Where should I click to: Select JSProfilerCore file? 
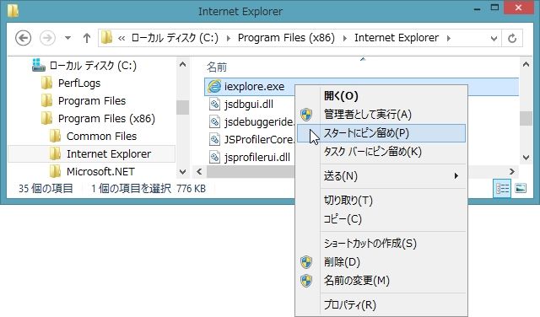tap(259, 139)
